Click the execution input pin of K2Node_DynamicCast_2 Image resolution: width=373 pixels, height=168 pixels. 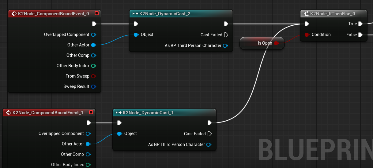click(x=136, y=24)
